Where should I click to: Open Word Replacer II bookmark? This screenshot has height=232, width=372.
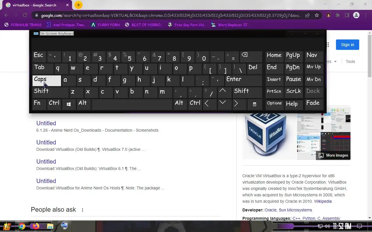[x=229, y=25]
